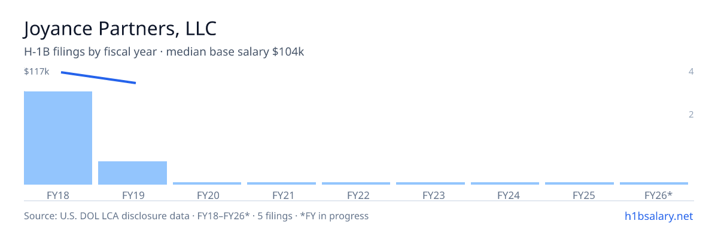The image size is (718, 239).
Task: Click the $117k salary axis label
Action: click(36, 72)
